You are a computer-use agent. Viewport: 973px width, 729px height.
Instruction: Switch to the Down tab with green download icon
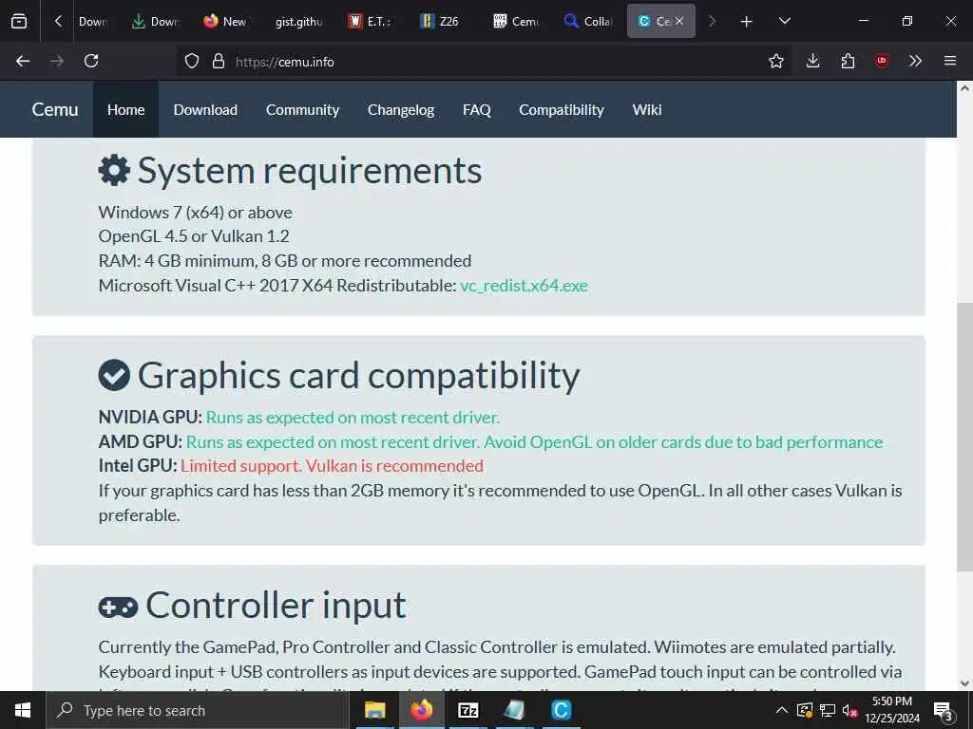155,22
